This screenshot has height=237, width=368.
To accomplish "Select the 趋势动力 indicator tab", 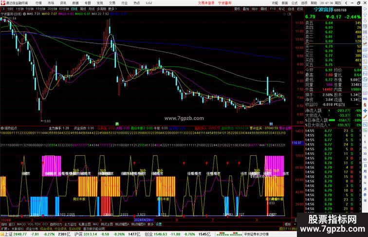I will [56, 224].
